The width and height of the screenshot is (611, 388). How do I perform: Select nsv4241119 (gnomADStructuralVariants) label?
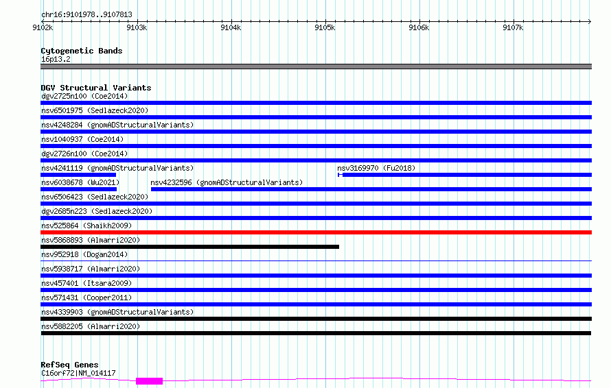(x=117, y=168)
